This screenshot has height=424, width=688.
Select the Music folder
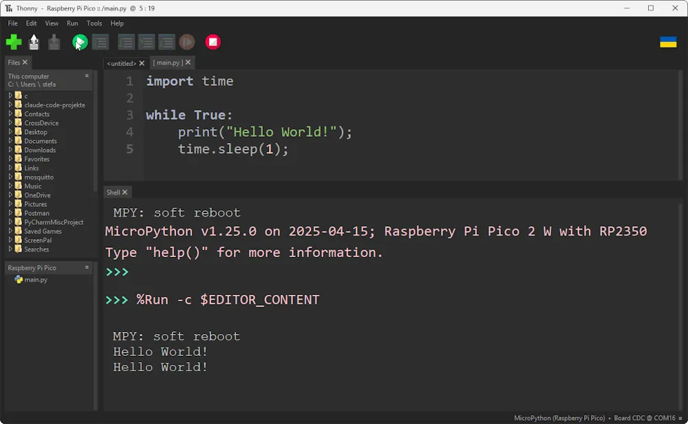coord(32,186)
